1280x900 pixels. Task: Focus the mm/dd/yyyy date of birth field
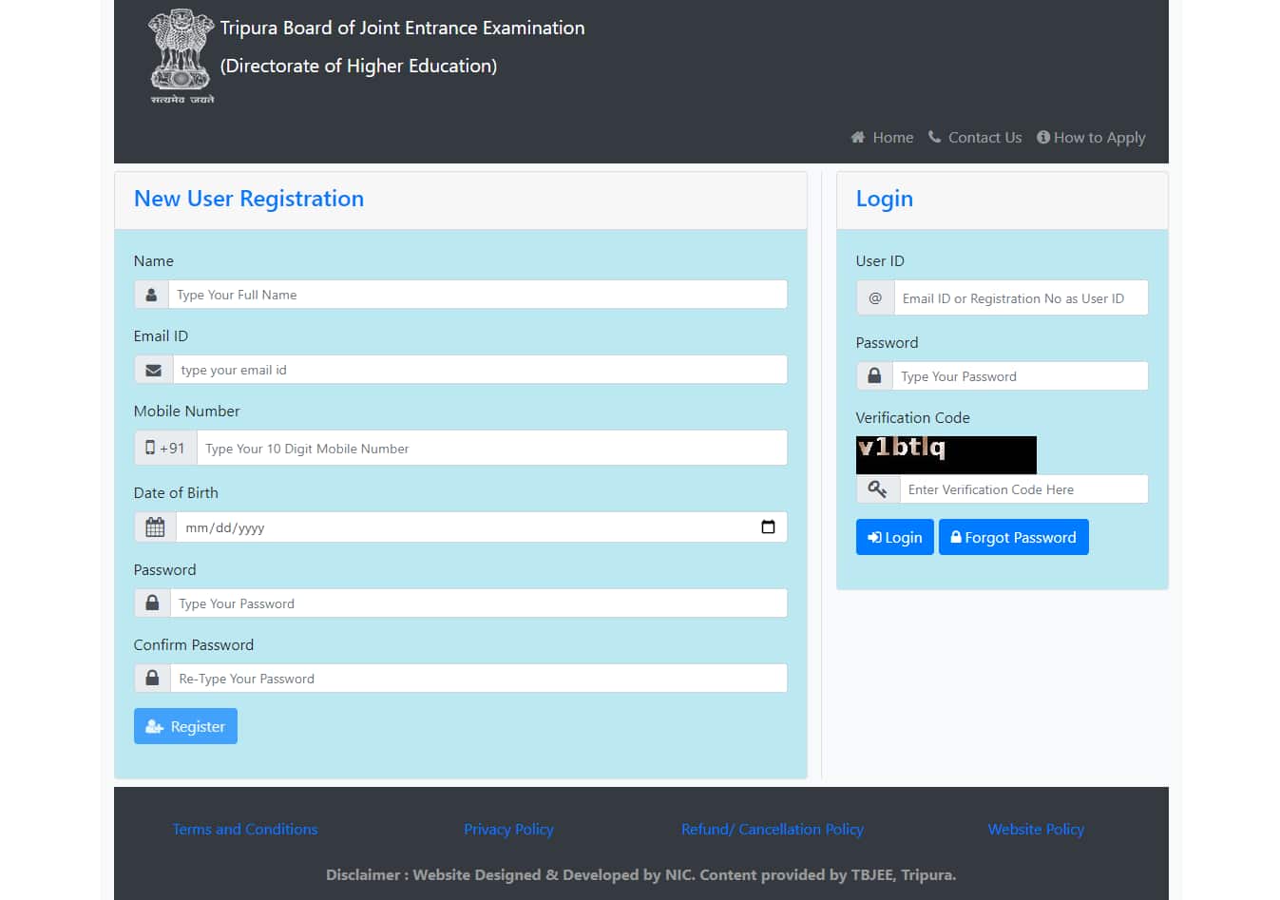coord(482,527)
